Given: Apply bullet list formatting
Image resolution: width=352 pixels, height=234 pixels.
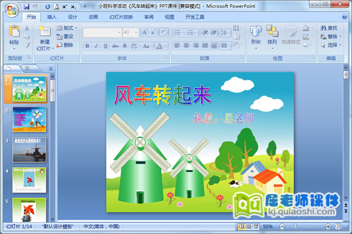Looking at the screenshot, I should coord(179,33).
